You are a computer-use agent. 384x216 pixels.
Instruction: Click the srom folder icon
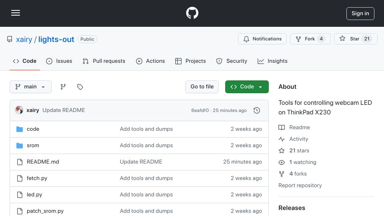click(x=20, y=146)
